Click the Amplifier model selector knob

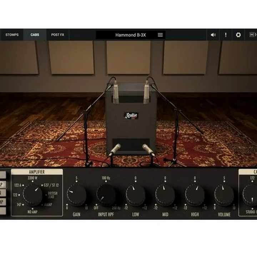tap(32, 195)
